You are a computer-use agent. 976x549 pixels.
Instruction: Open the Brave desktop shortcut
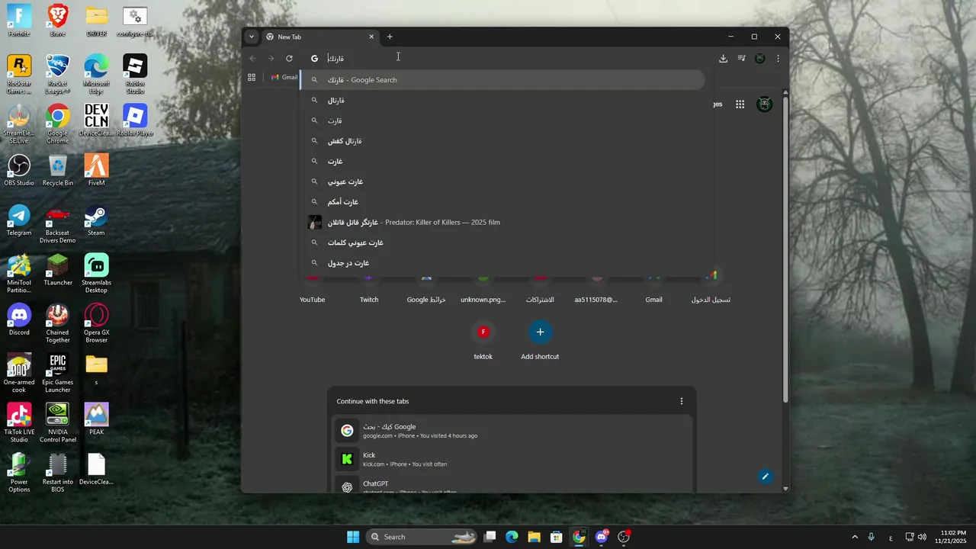coord(57,20)
